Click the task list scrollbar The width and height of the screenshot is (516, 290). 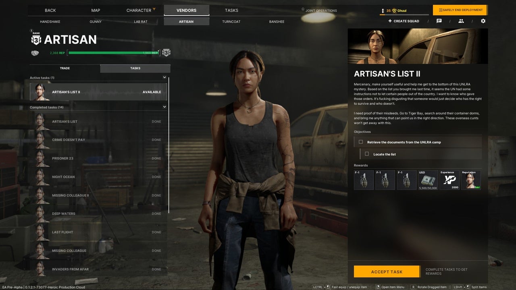(169, 145)
